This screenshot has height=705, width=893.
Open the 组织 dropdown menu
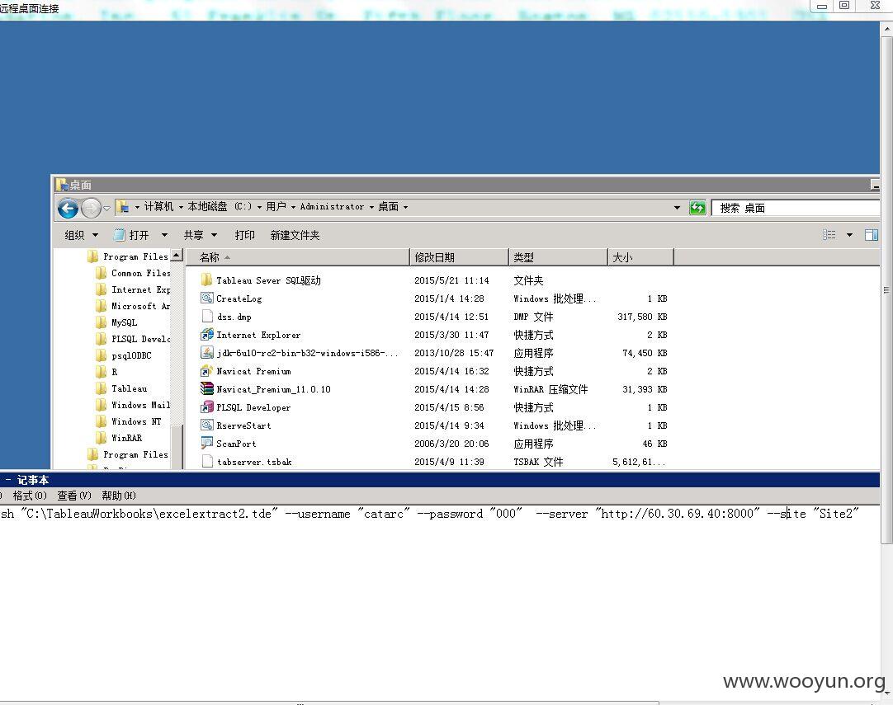tap(81, 235)
